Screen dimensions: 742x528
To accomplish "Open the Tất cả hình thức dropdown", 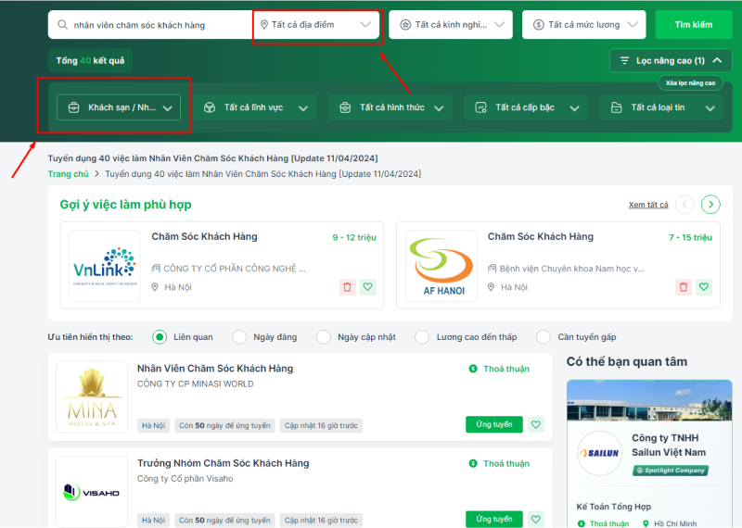I will click(x=390, y=107).
